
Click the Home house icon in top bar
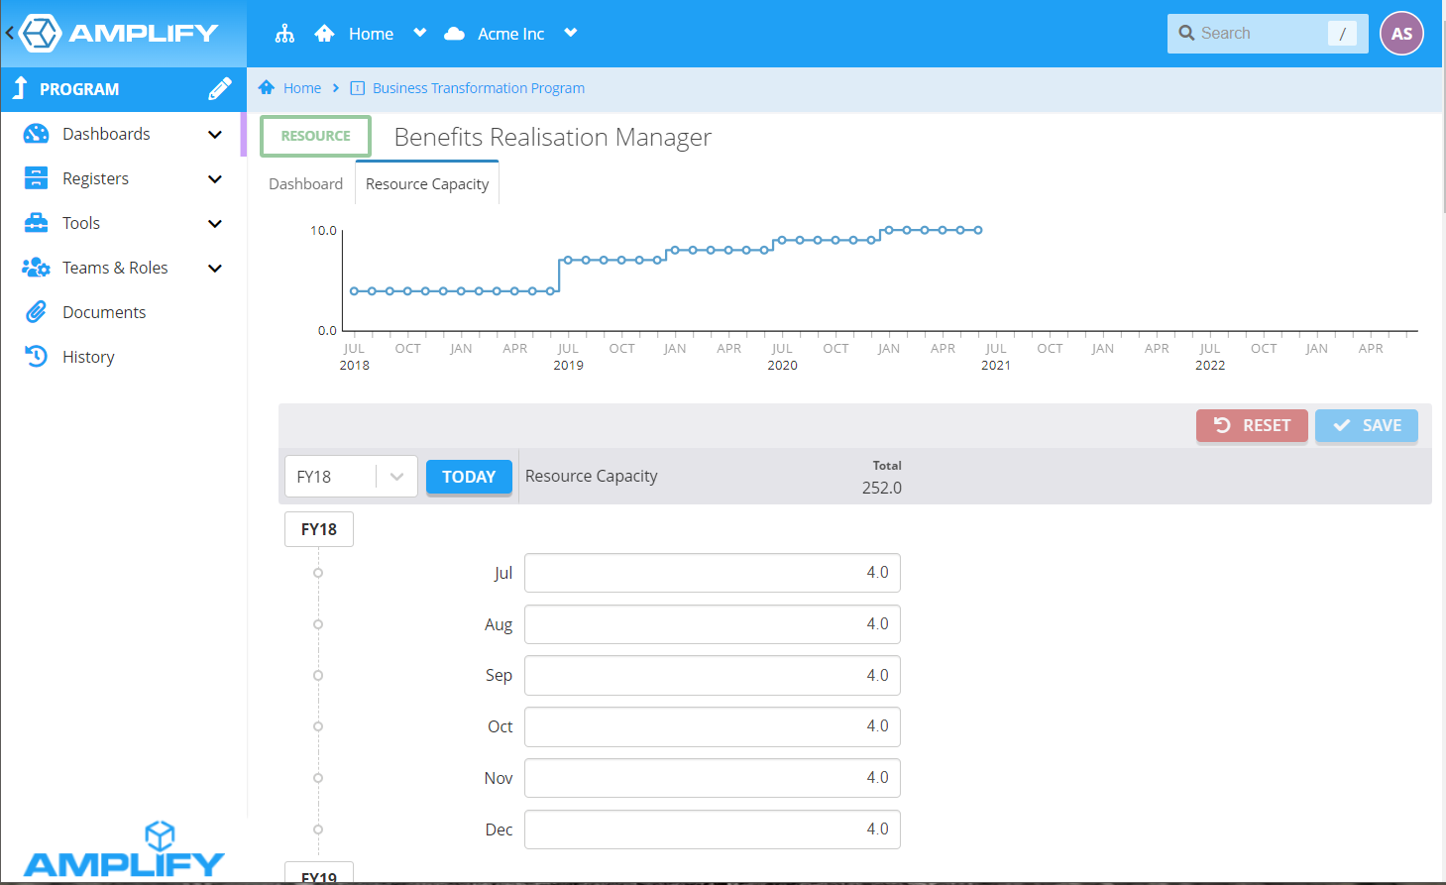tap(324, 34)
